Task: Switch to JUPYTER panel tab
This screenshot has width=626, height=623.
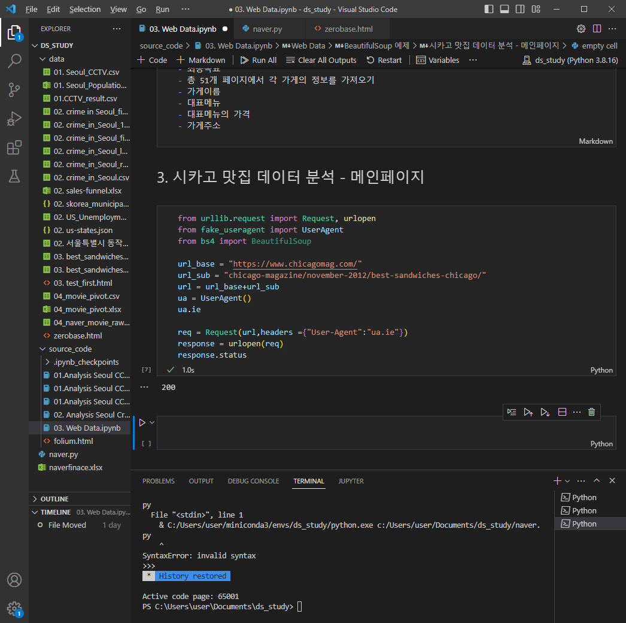Action: [x=351, y=481]
